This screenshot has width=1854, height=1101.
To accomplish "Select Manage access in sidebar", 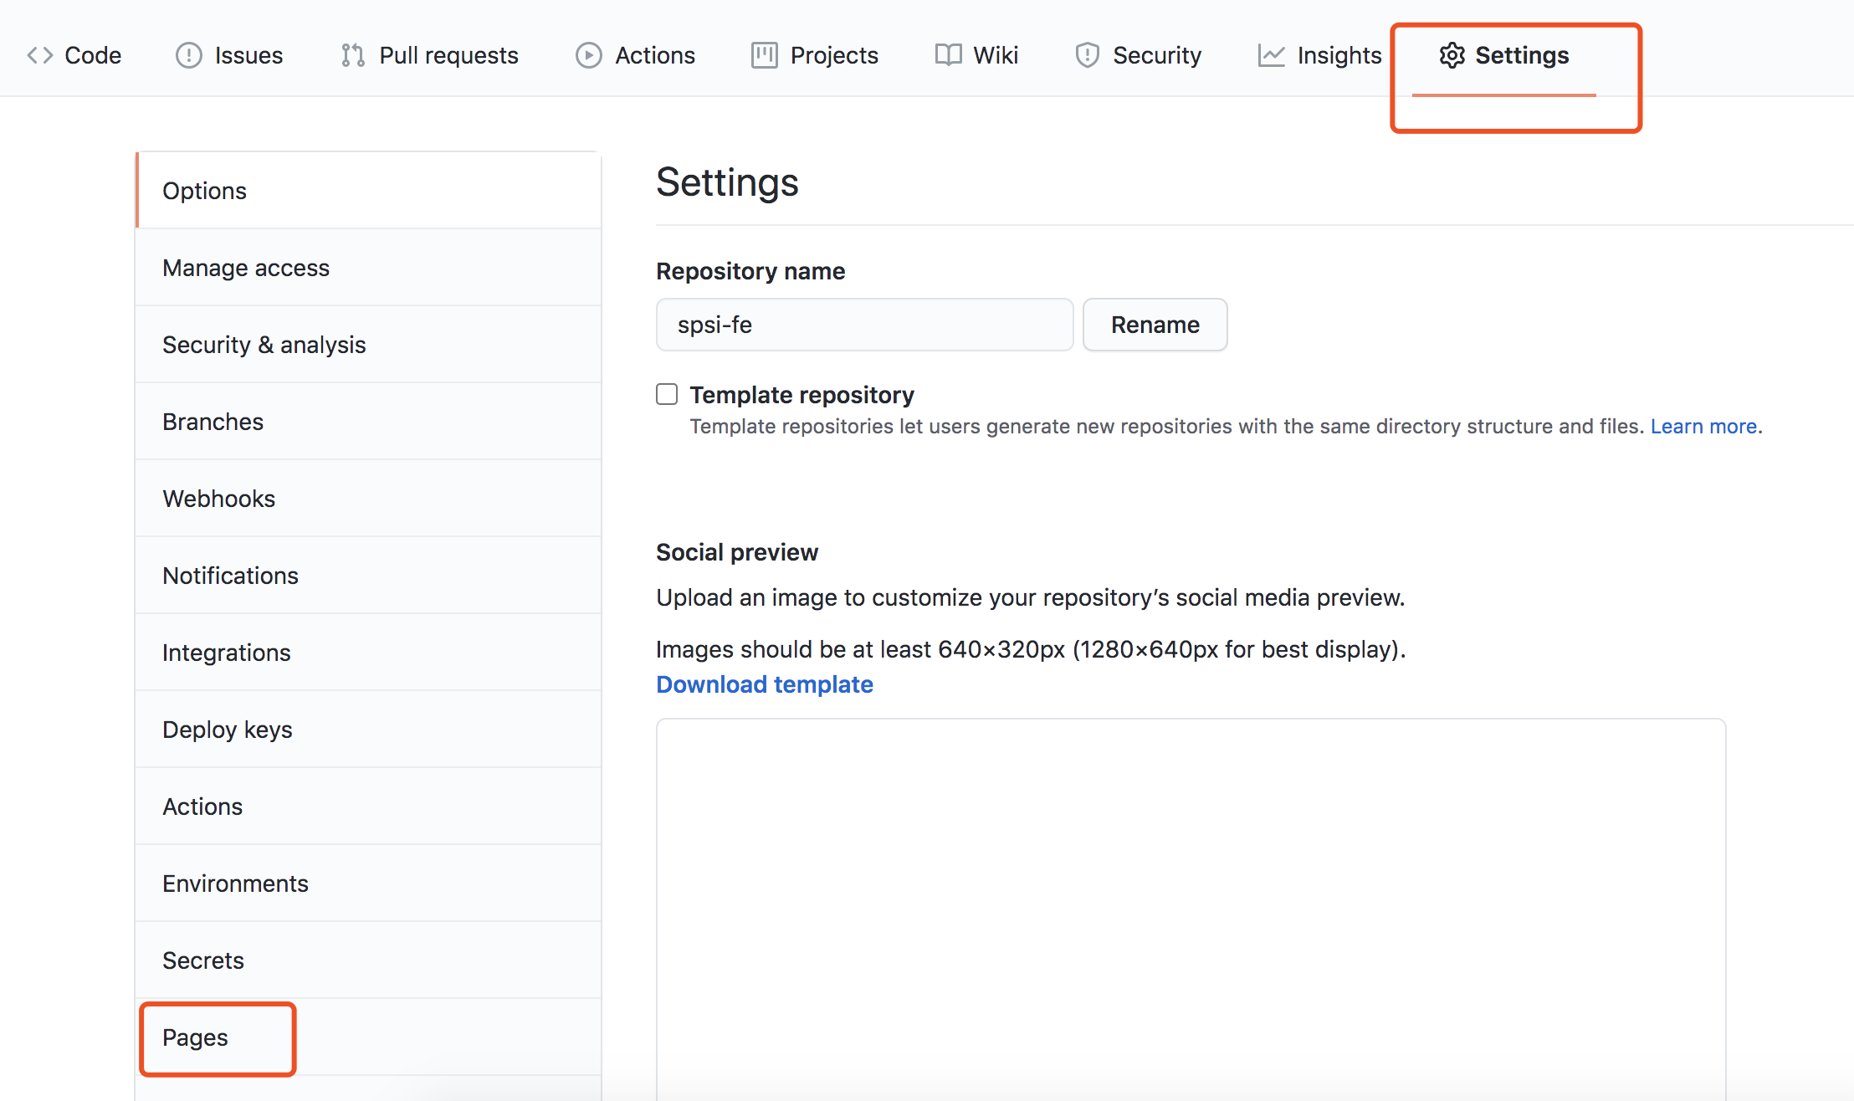I will [368, 268].
